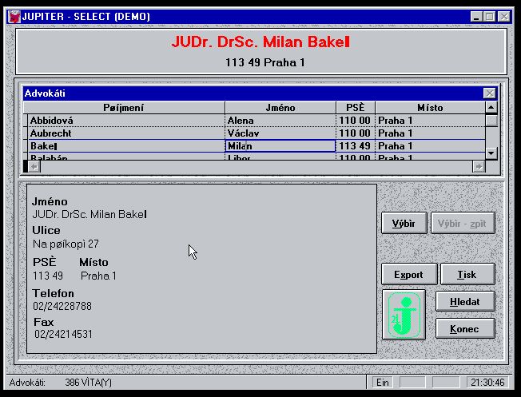Click the Export button
The height and width of the screenshot is (397, 521).
[408, 275]
